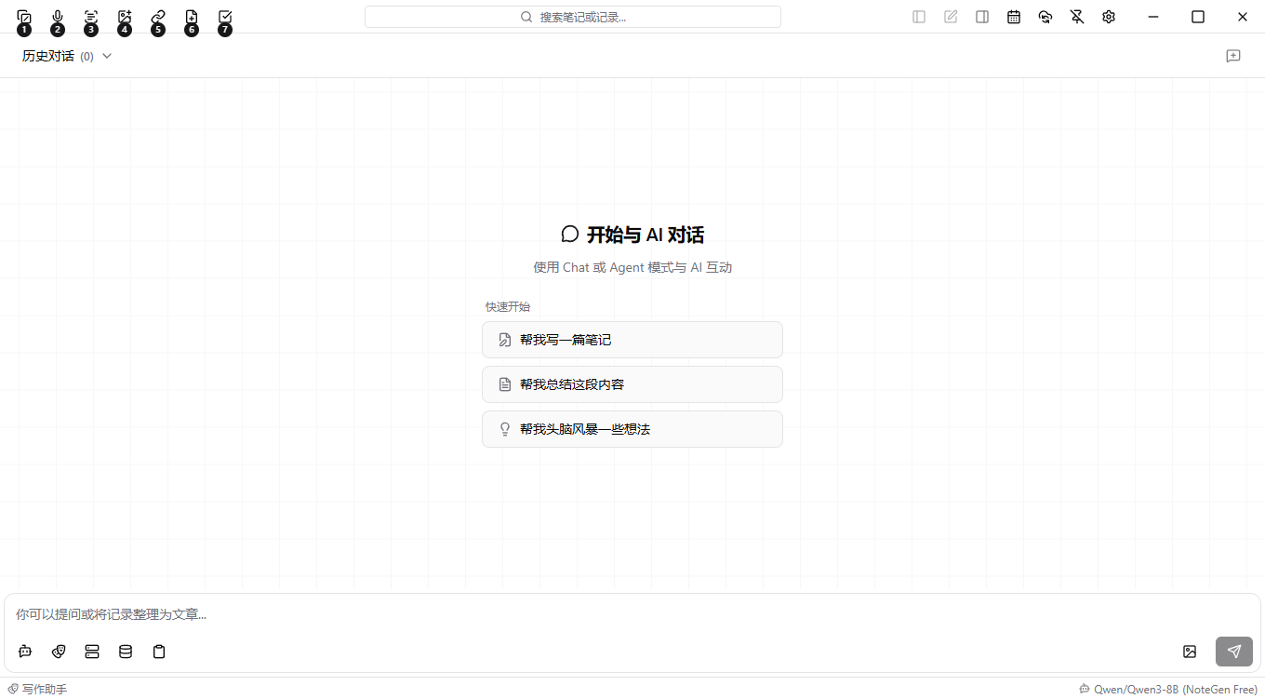Image resolution: width=1265 pixels, height=699 pixels.
Task: Toggle window pin on top
Action: pyautogui.click(x=1077, y=17)
